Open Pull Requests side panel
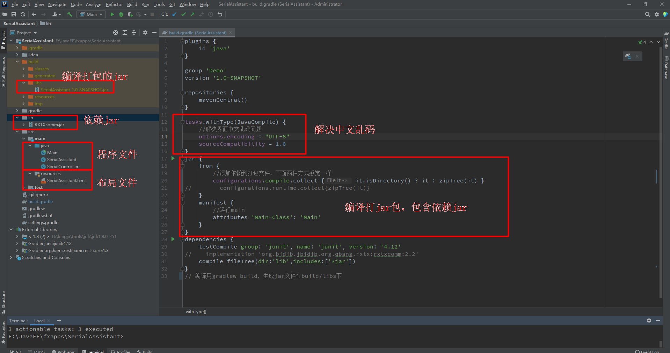 (x=3, y=72)
